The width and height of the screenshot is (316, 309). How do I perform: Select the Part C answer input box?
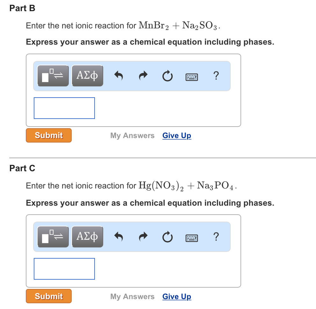coord(64,269)
